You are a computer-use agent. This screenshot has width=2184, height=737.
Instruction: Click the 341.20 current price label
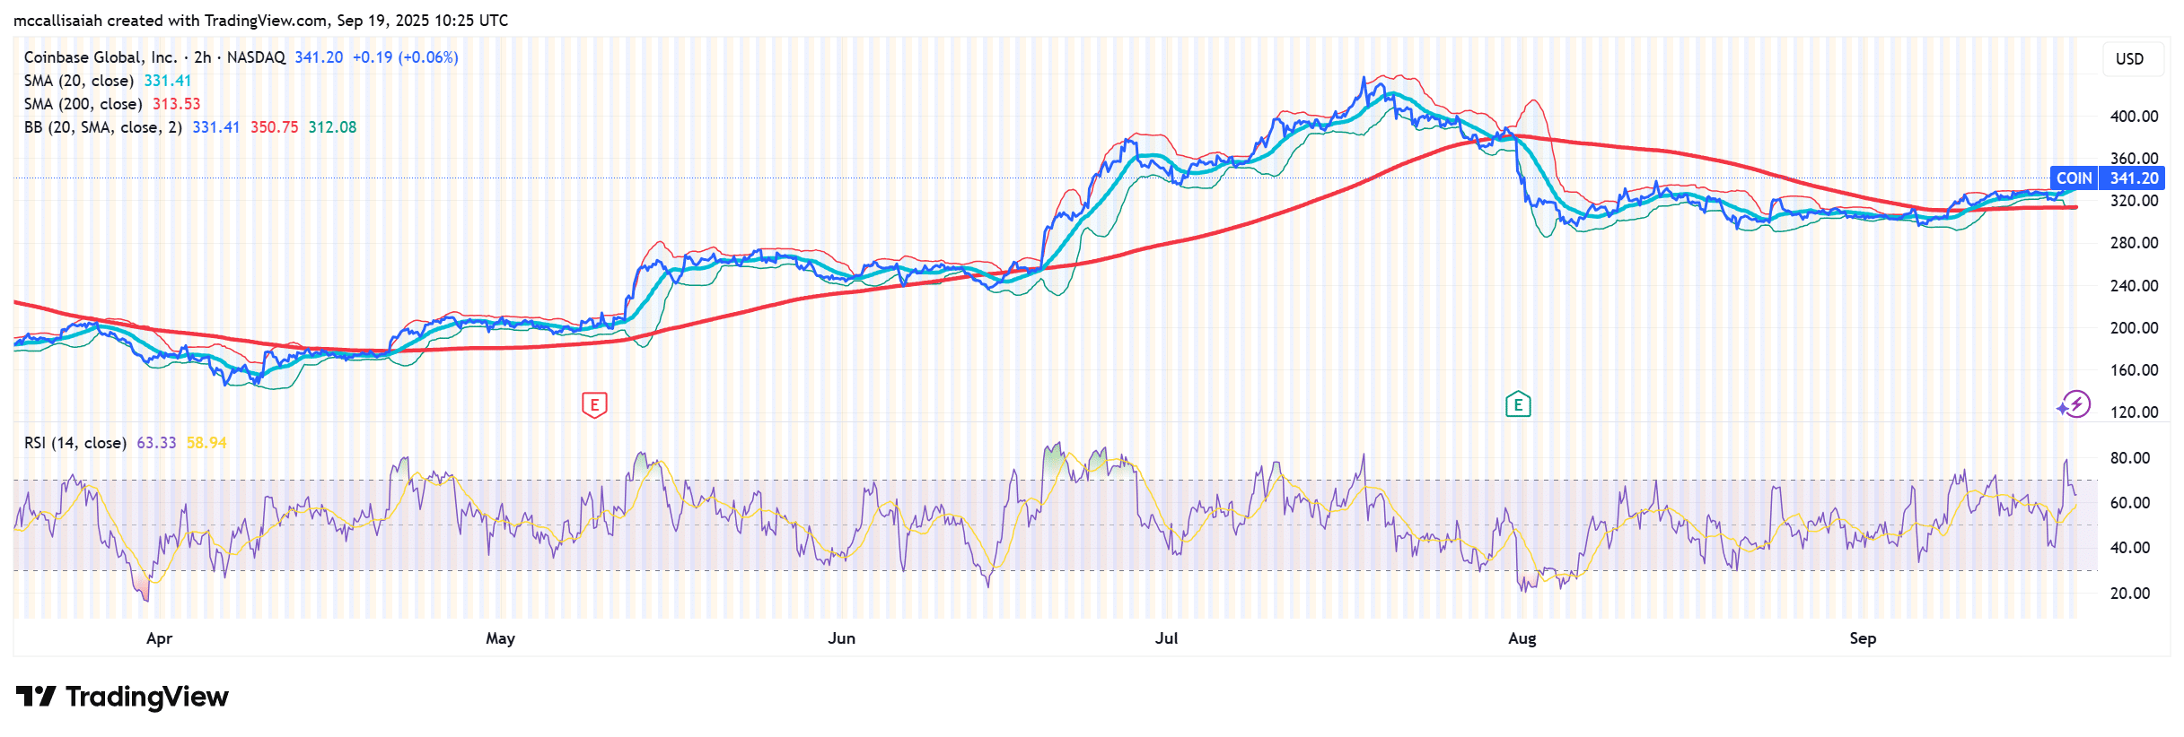pos(2134,178)
